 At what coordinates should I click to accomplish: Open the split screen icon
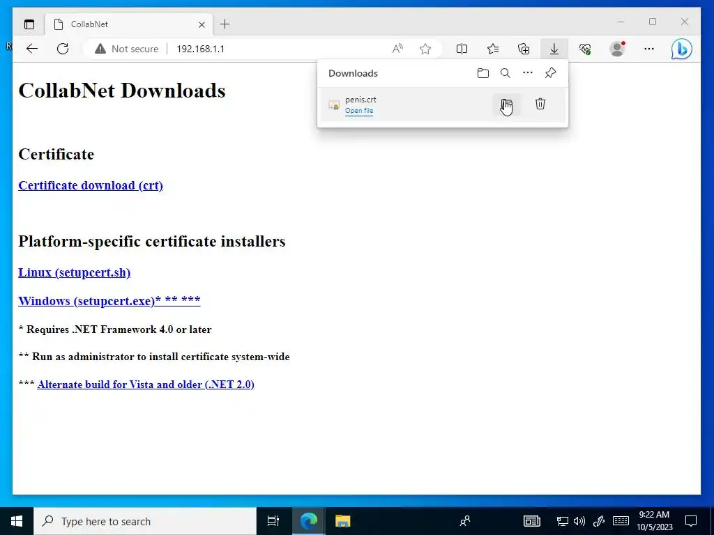[x=462, y=49]
